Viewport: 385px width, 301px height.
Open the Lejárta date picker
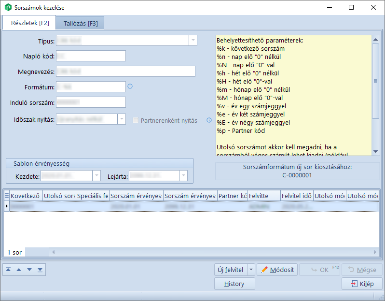[183, 176]
